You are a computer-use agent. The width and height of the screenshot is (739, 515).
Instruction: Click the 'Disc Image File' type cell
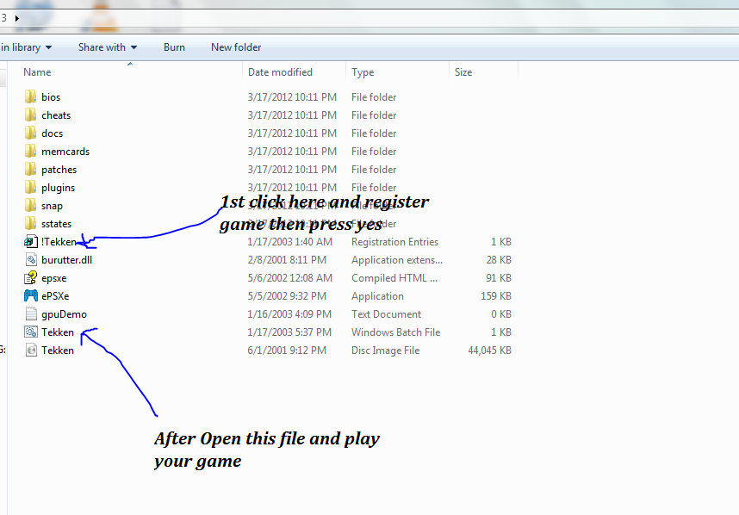click(385, 351)
